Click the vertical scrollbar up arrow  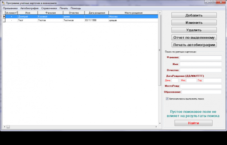click(160, 13)
